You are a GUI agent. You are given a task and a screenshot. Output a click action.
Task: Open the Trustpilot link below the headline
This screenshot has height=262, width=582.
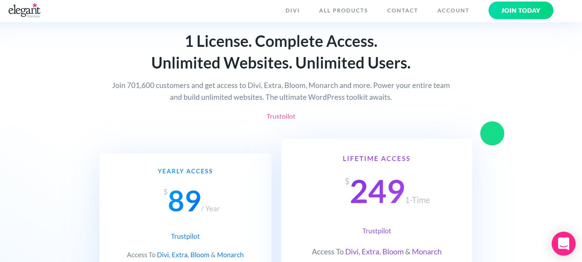pyautogui.click(x=281, y=116)
